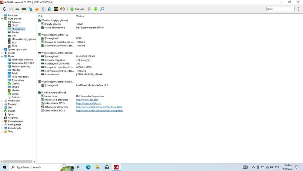Select Baza danych in the tree
This screenshot has height=171, width=303.
pyautogui.click(x=14, y=128)
